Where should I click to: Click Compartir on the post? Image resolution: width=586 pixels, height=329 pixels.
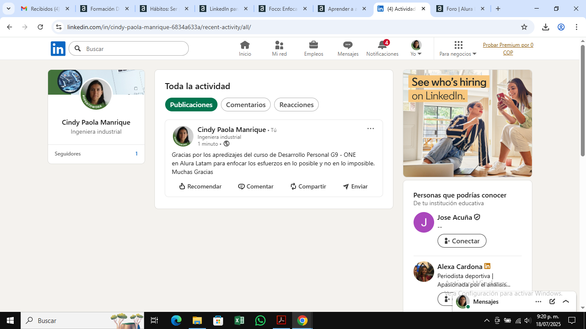[x=308, y=186]
